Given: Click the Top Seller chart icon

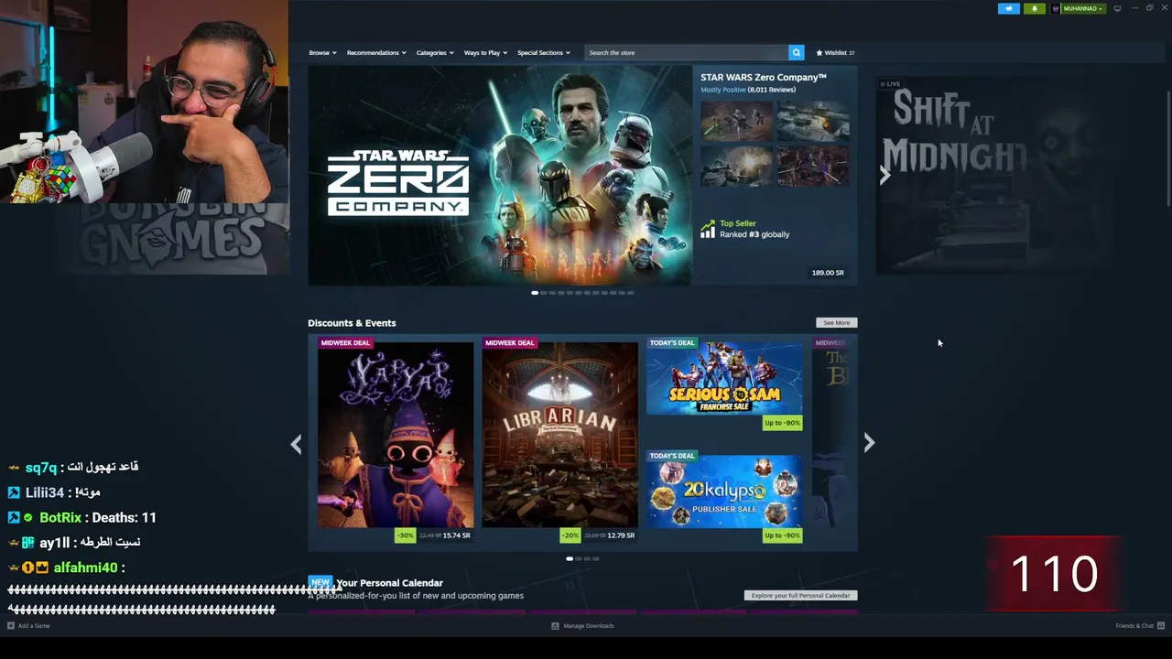Looking at the screenshot, I should pyautogui.click(x=708, y=229).
